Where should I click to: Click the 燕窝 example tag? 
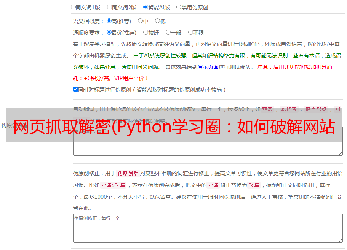pos(267,109)
